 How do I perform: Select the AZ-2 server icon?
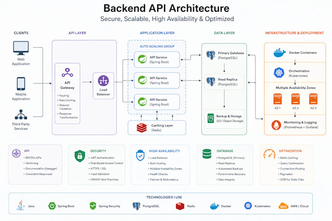coord(295,99)
